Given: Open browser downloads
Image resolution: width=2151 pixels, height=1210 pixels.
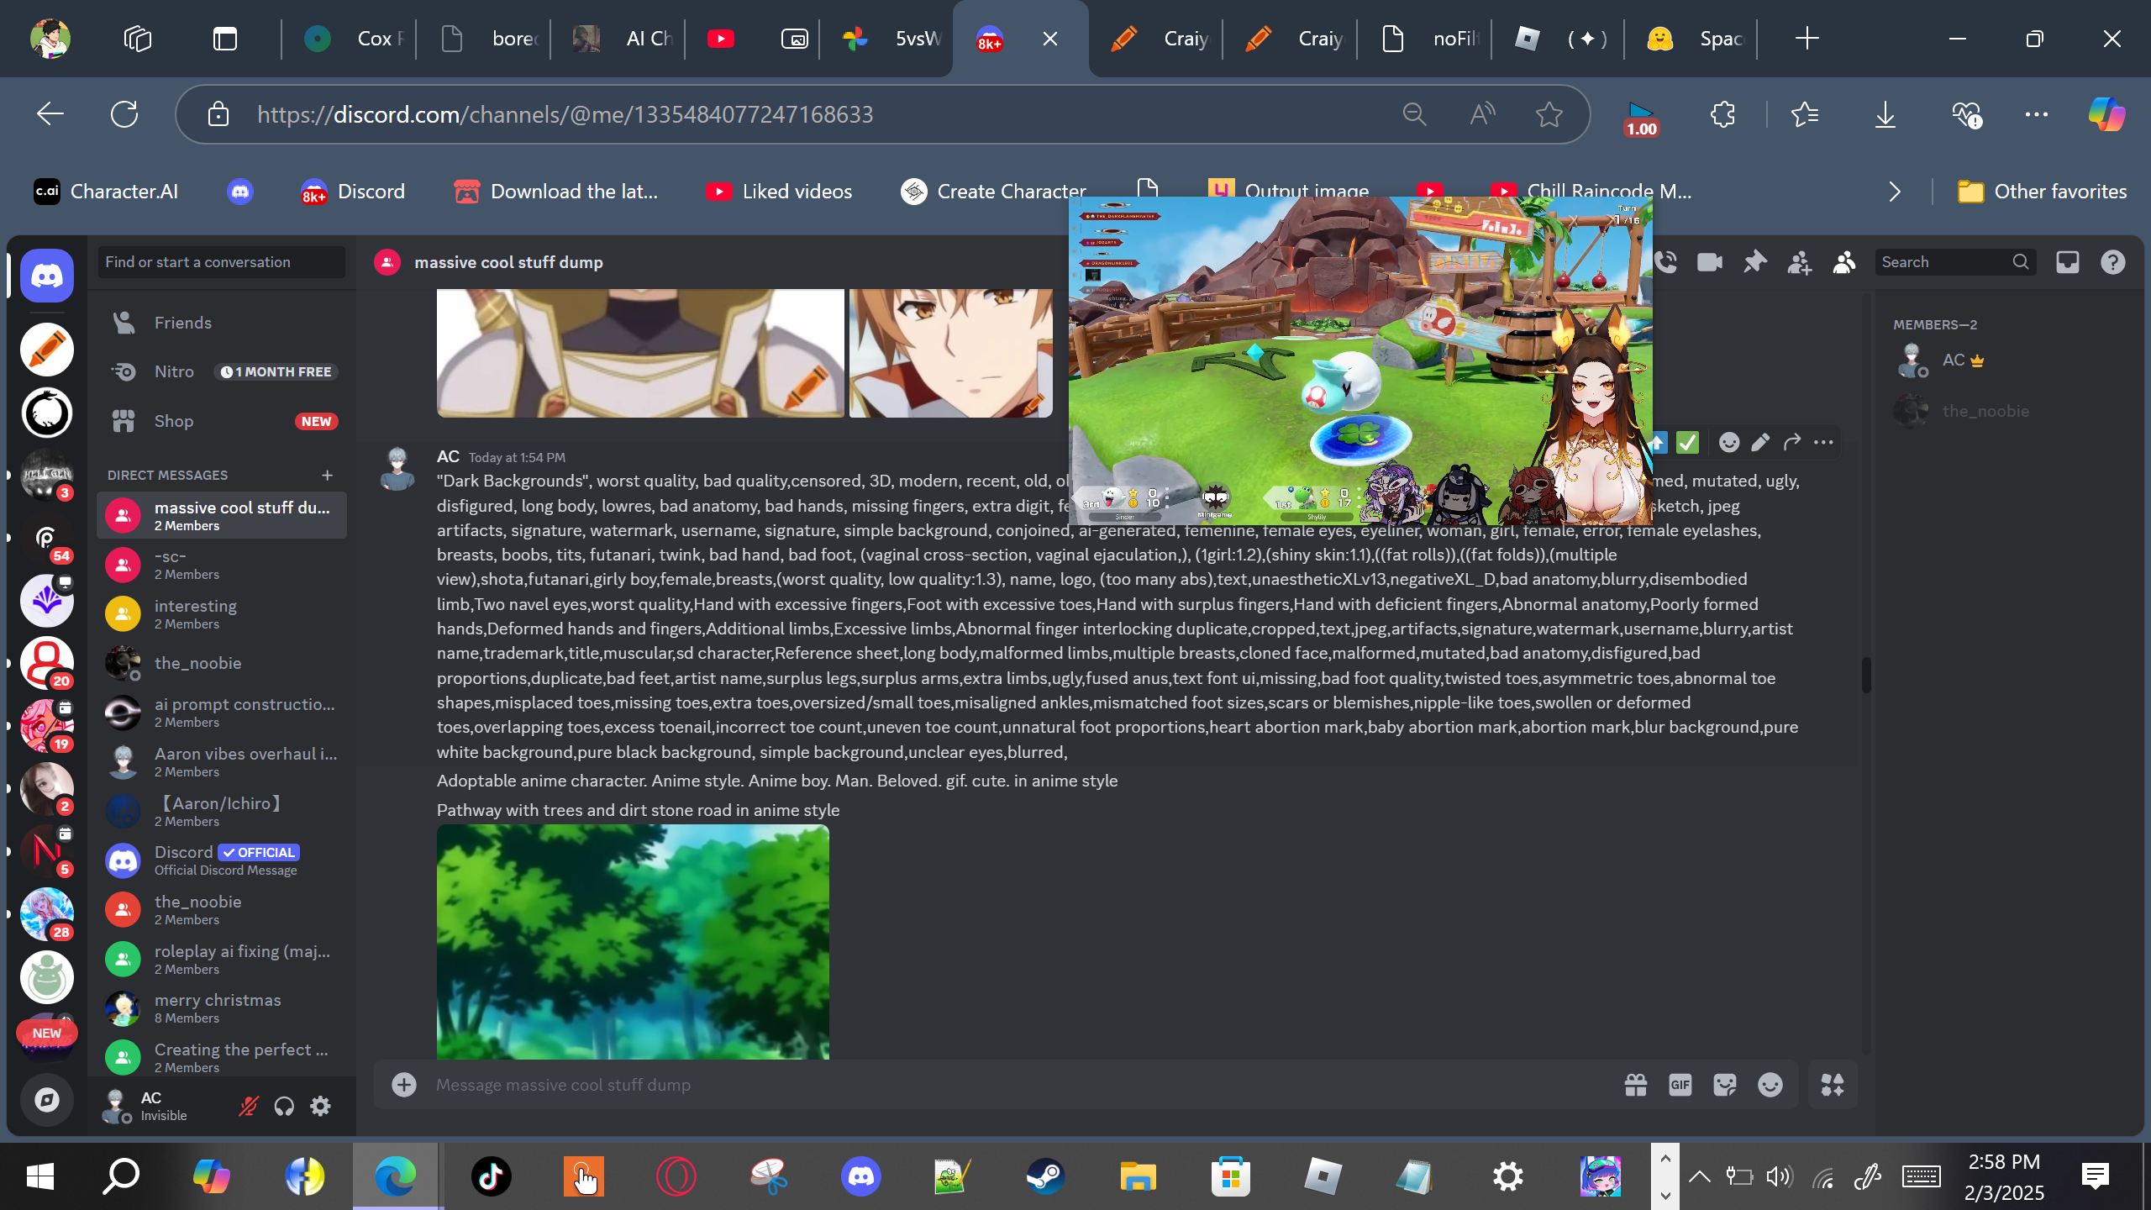Looking at the screenshot, I should 1885,114.
